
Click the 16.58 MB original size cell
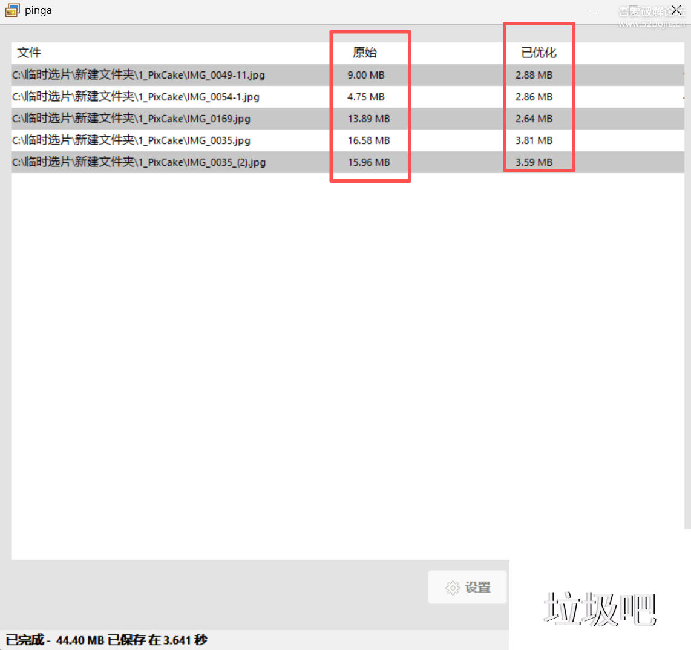368,140
